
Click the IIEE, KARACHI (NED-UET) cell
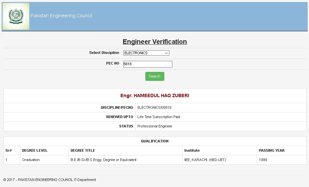[205, 160]
